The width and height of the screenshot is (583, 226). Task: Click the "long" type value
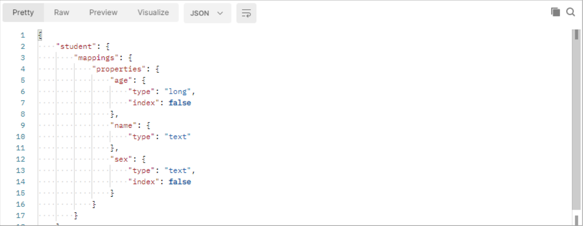177,92
